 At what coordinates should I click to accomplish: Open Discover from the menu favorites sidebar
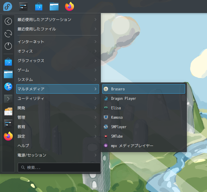pyautogui.click(x=8, y=62)
